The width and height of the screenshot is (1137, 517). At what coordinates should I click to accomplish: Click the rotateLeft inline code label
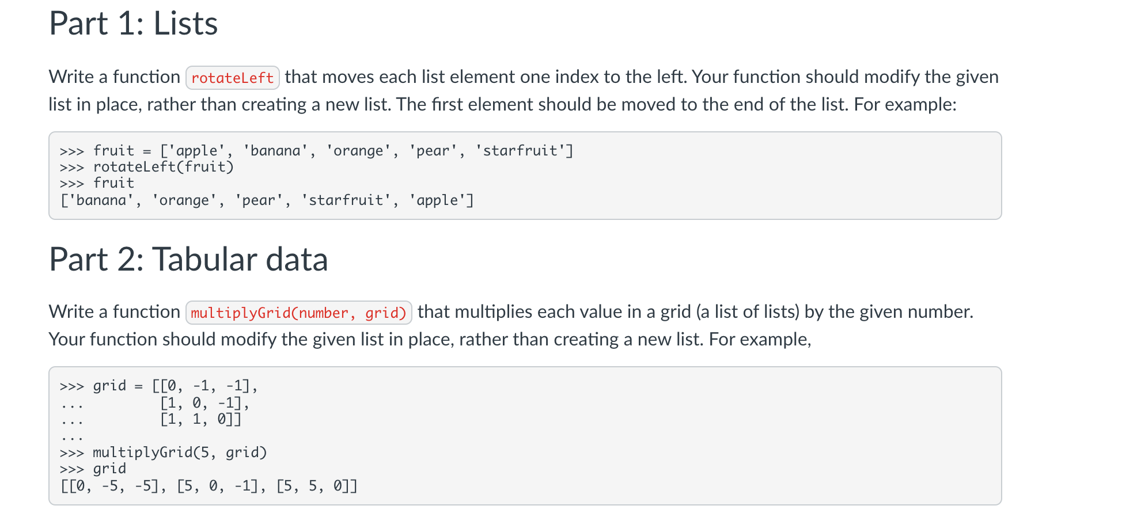tap(233, 78)
